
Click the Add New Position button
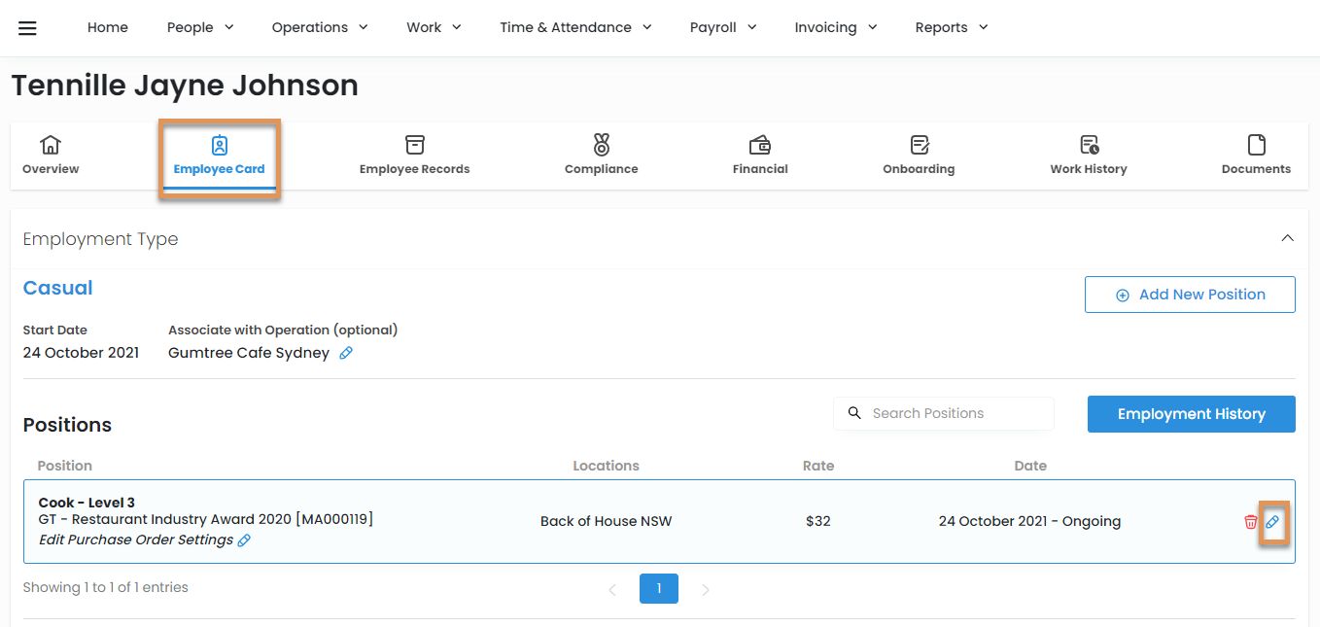click(x=1190, y=295)
